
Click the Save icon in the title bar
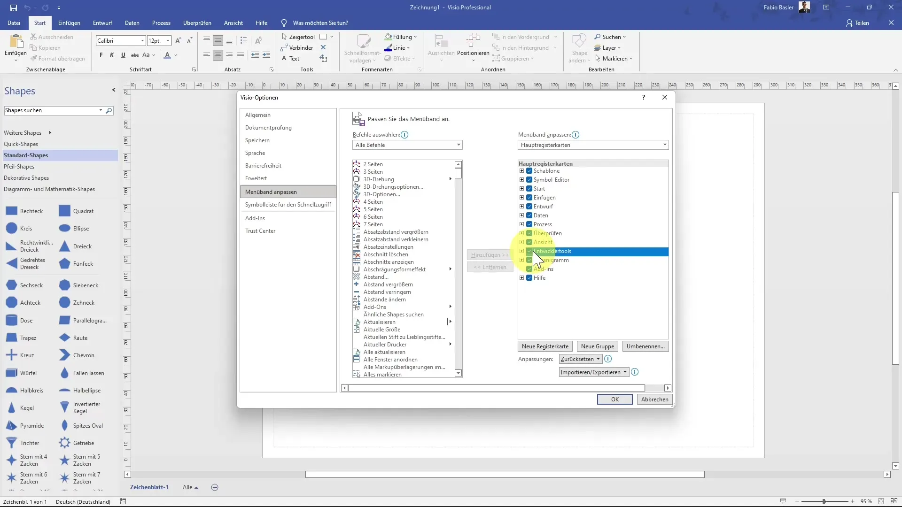[x=13, y=8]
